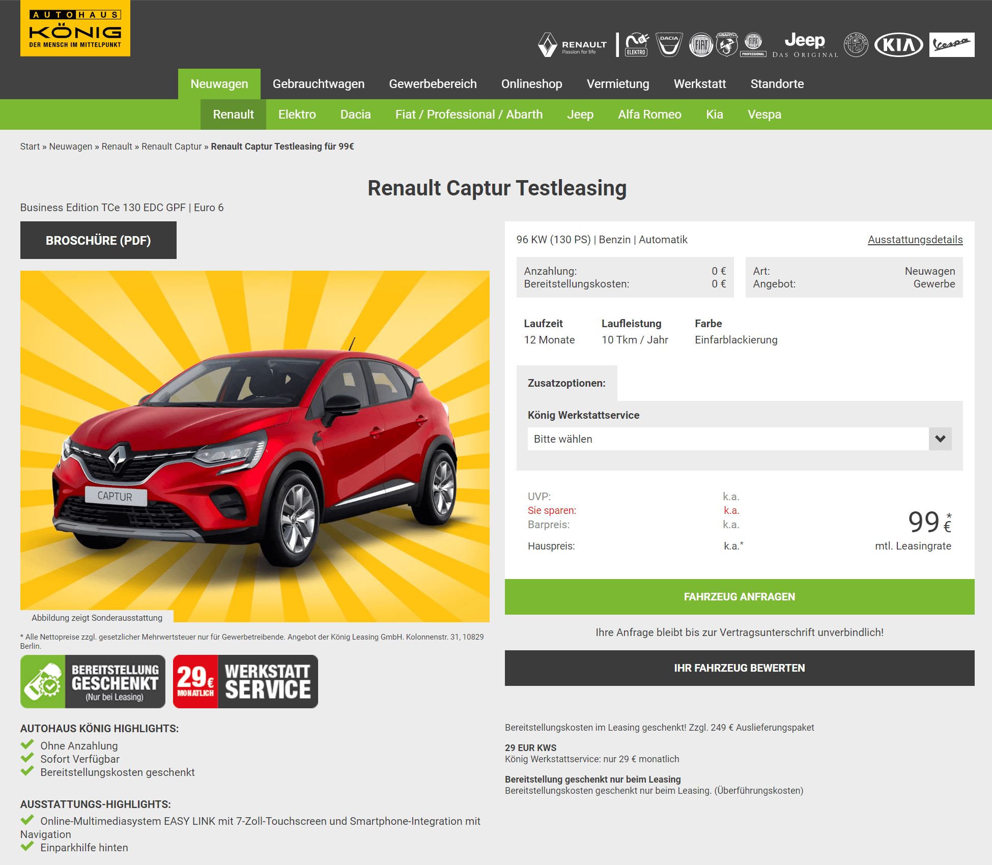Open the Dacia brand logo

[x=669, y=45]
